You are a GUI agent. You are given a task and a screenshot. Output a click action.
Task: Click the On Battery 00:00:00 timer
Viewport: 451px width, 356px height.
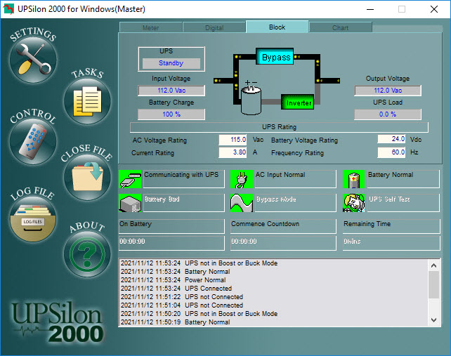(x=171, y=242)
